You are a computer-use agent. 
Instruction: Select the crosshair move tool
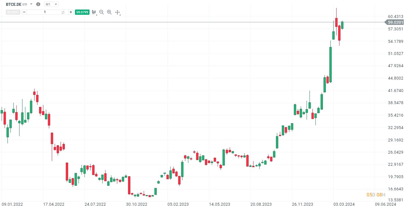(x=117, y=12)
